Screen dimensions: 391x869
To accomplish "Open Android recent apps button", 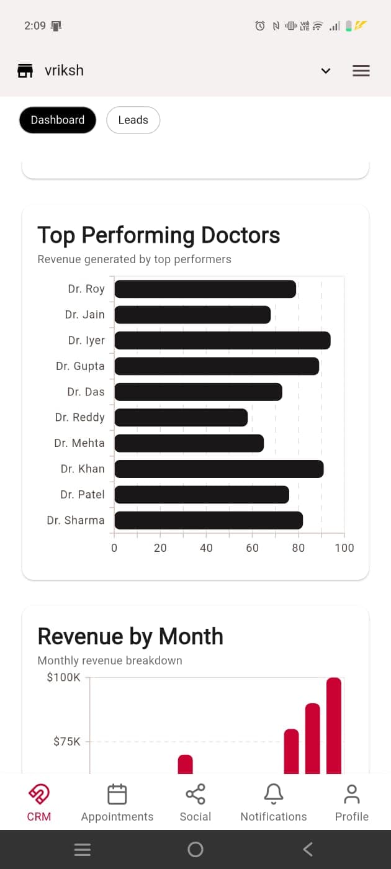I will tap(83, 849).
